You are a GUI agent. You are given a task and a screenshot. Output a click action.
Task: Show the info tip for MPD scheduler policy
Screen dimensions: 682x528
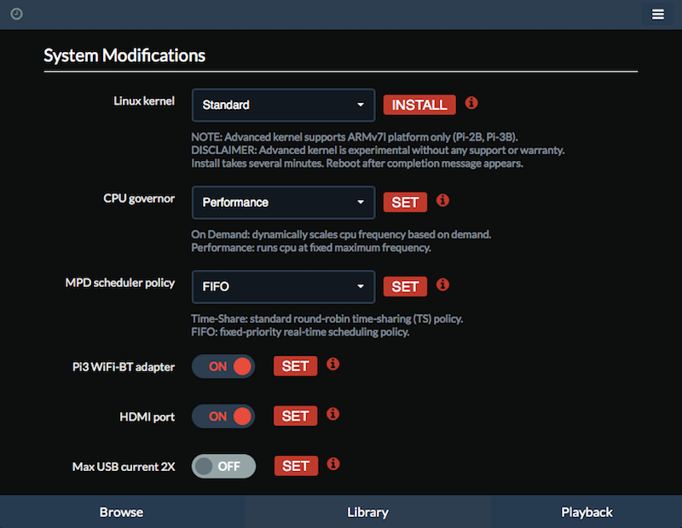[442, 284]
